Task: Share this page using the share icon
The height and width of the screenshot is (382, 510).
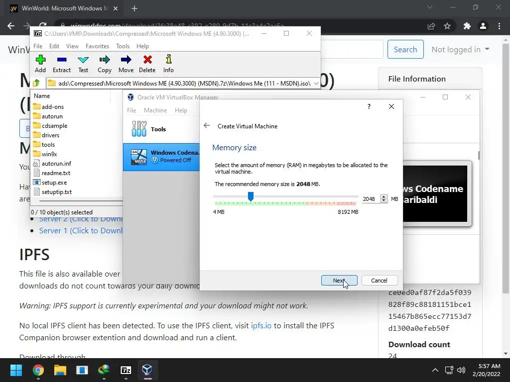Action: [431, 26]
